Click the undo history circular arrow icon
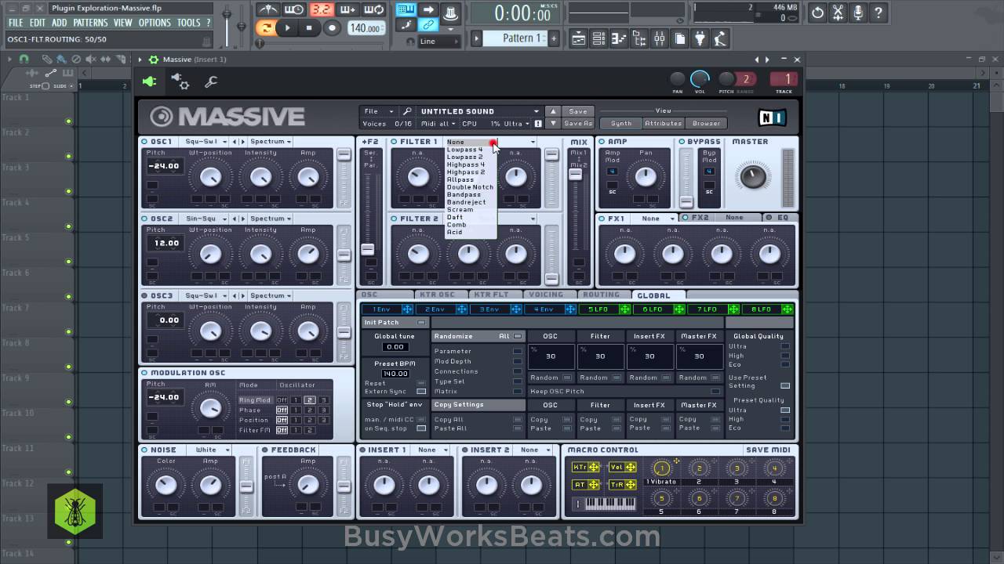 tap(817, 13)
